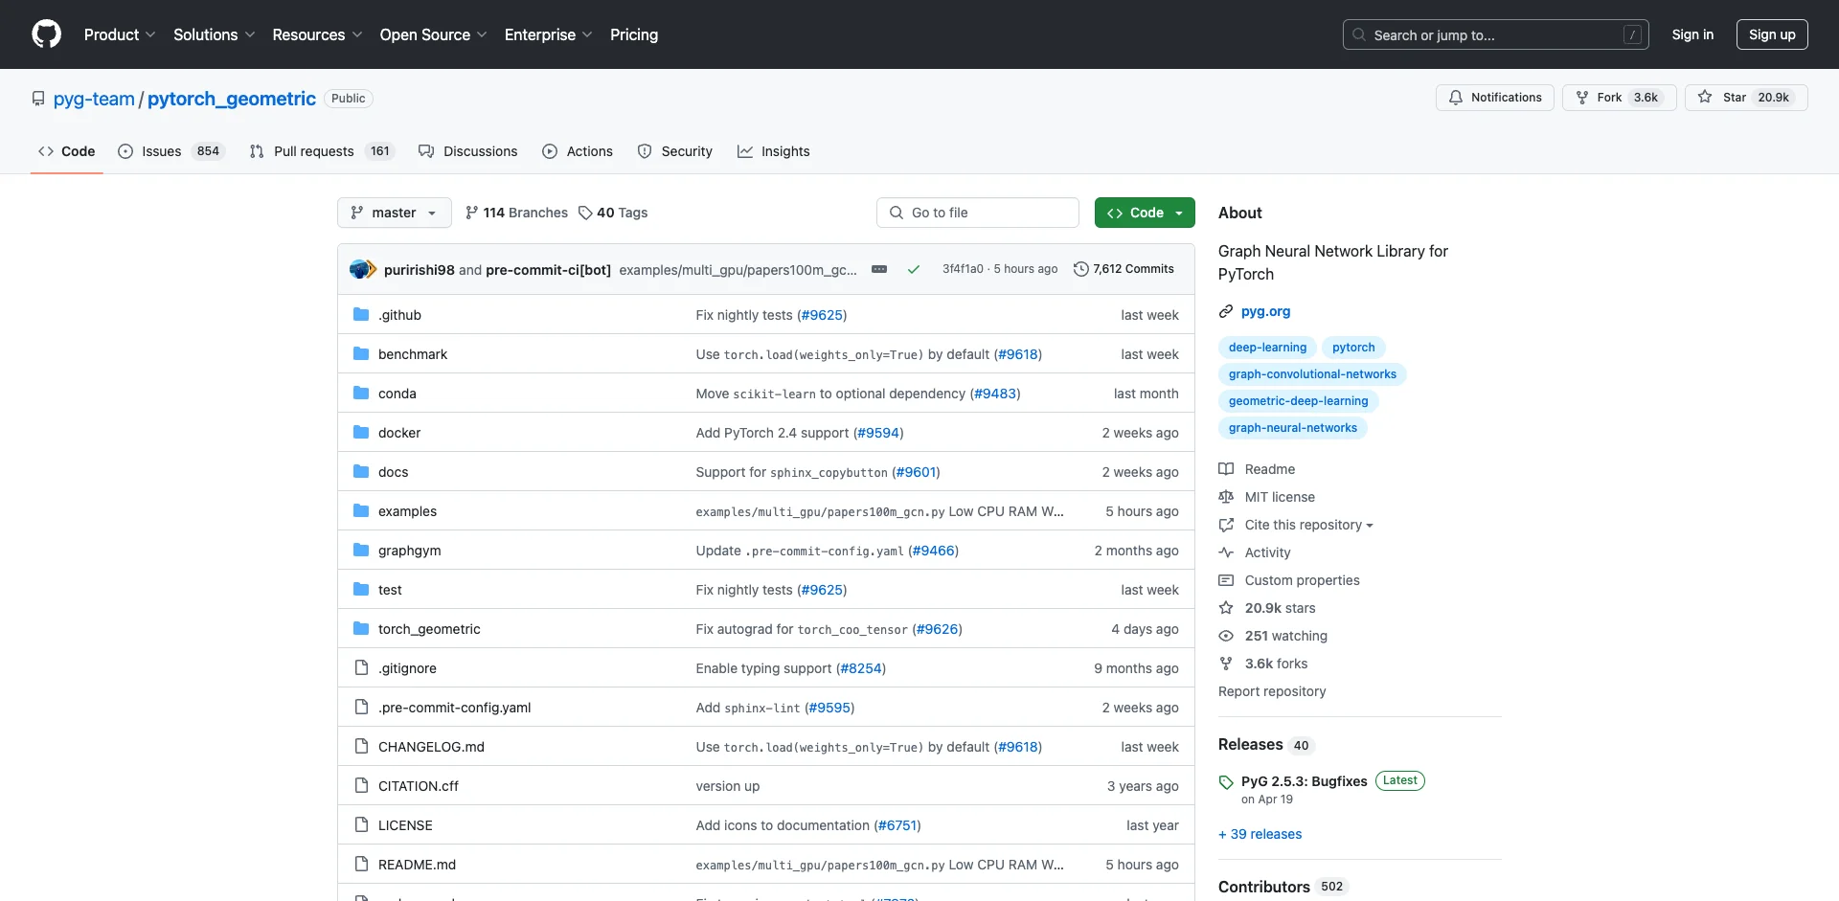Click the repository book icon beside pyg-team
Viewport: 1839px width, 901px height.
38,99
